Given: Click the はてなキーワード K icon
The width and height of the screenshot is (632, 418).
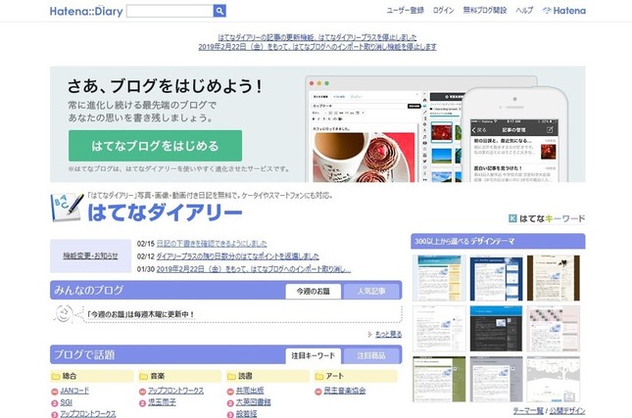Looking at the screenshot, I should [512, 219].
